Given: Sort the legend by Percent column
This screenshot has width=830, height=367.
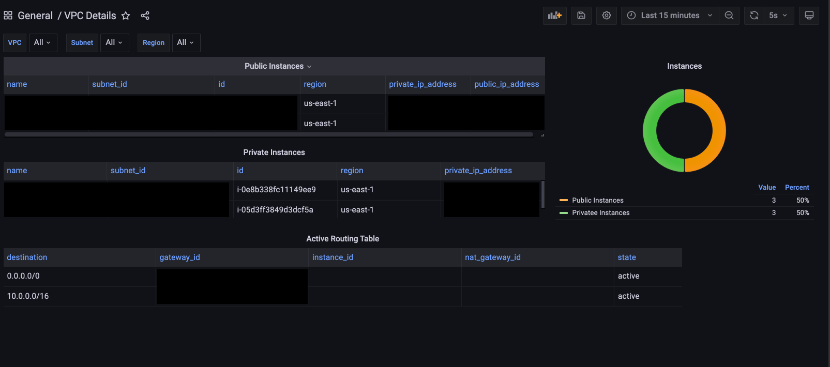Looking at the screenshot, I should click(x=797, y=188).
